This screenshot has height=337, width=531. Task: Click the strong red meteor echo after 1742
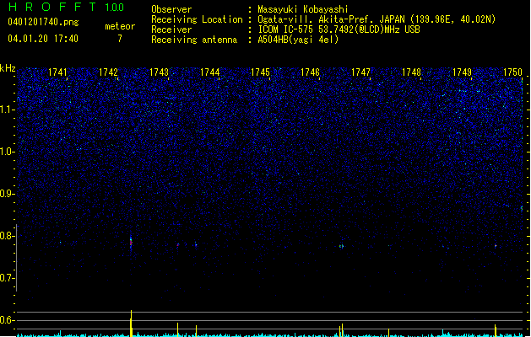click(131, 243)
